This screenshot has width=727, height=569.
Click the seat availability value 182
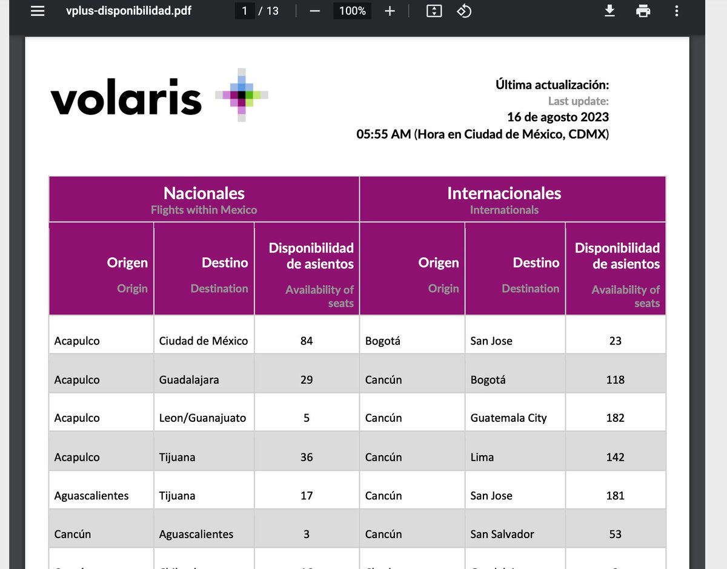pos(616,418)
